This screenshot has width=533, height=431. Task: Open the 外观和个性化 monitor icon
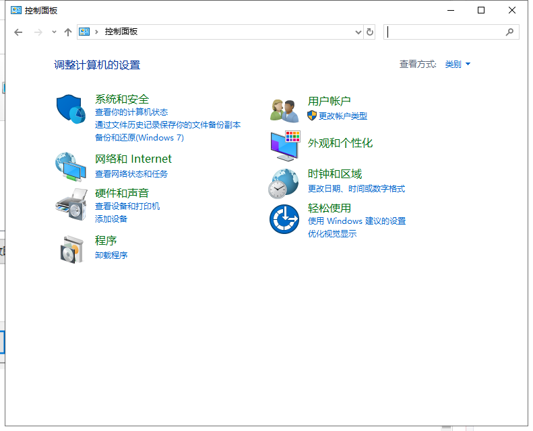coord(285,146)
